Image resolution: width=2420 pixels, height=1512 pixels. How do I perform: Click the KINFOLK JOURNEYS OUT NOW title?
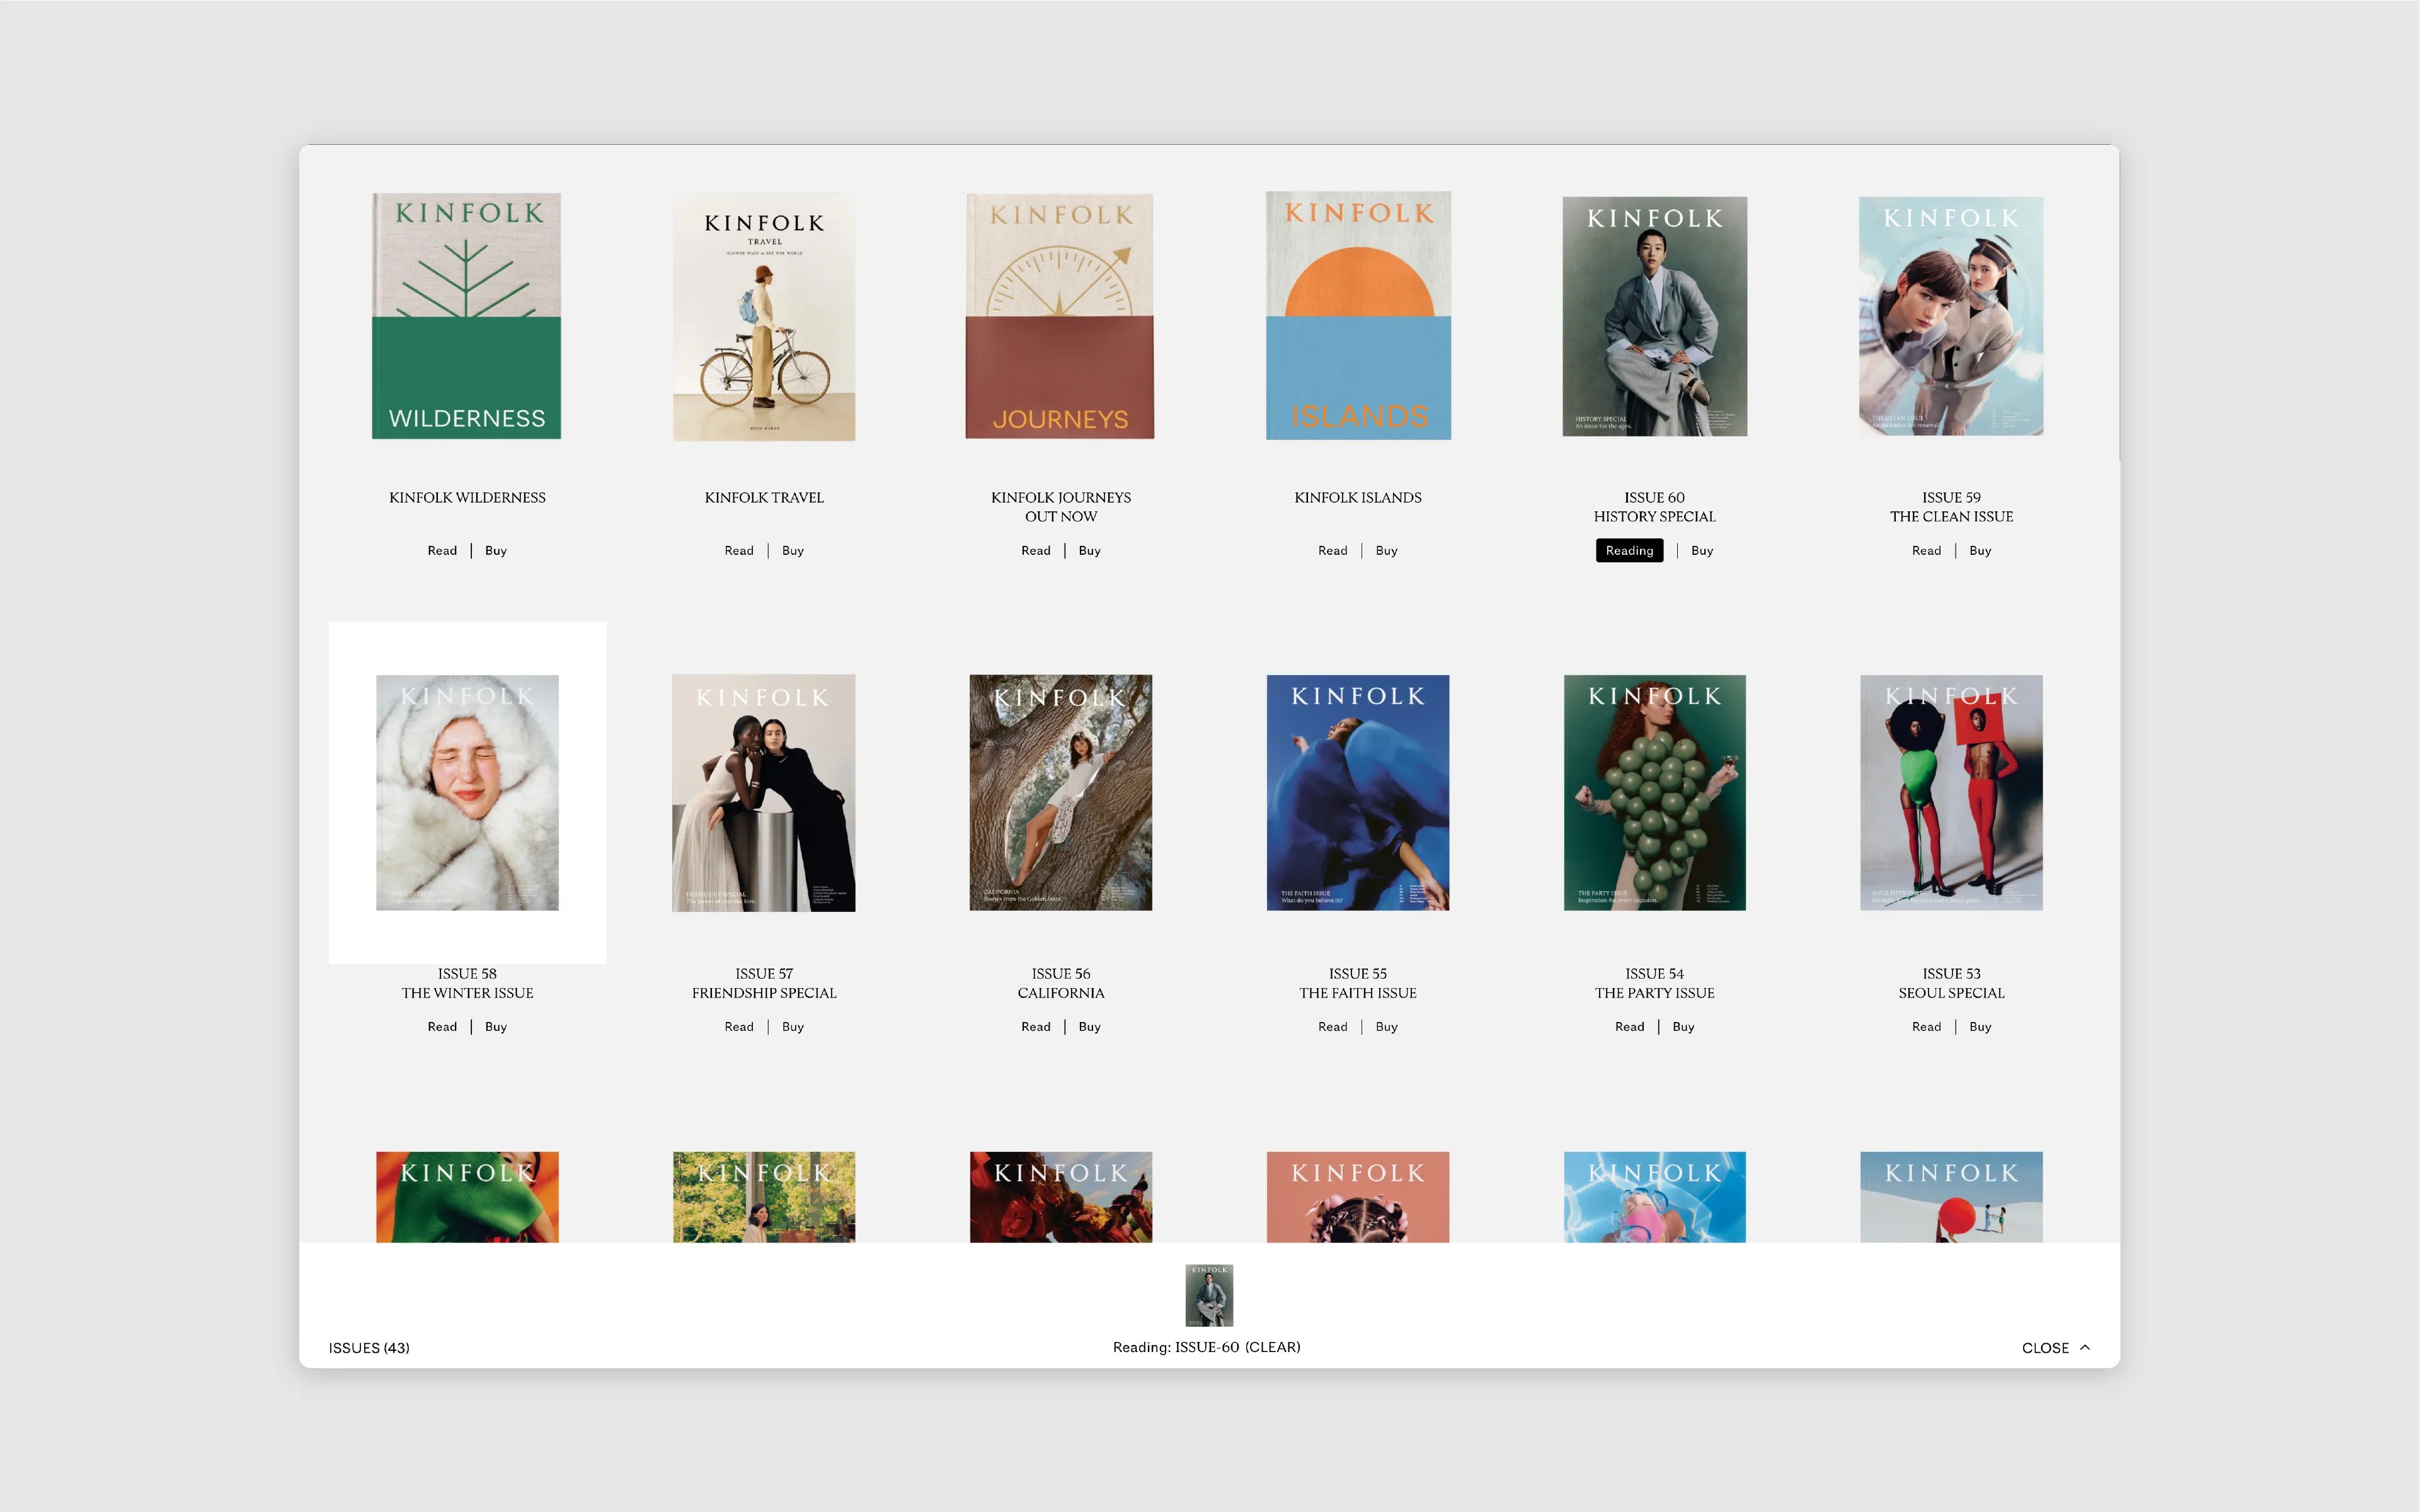pos(1060,507)
